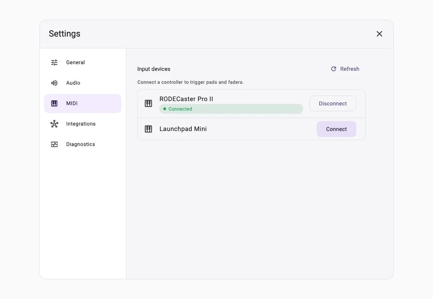The image size is (433, 299).
Task: Click the Input devices heading
Action: click(x=154, y=69)
